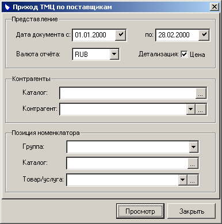Click the application icon in the title bar
Viewport: 222px width, 224px height.
point(7,7)
